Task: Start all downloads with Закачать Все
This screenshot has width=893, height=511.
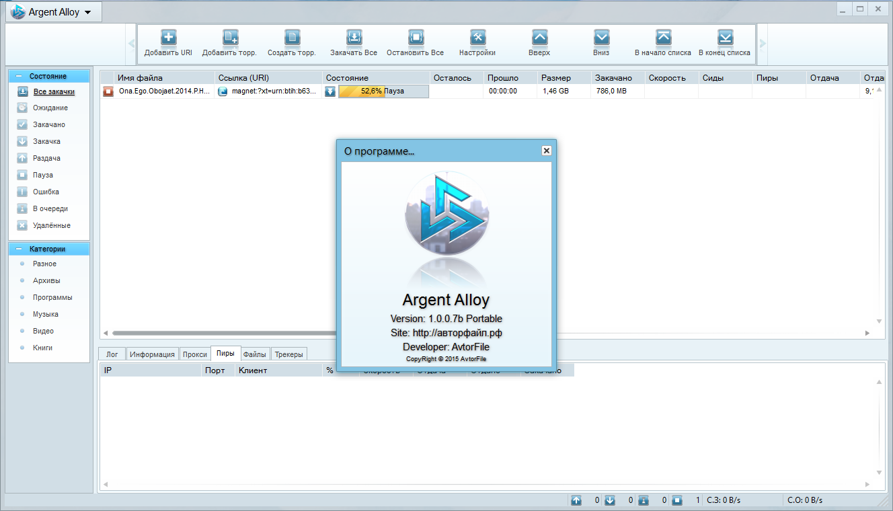Action: 354,38
